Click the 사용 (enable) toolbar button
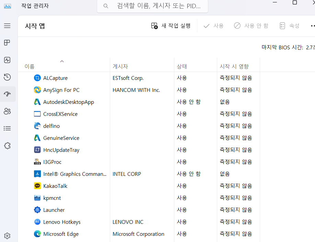 click(x=213, y=26)
